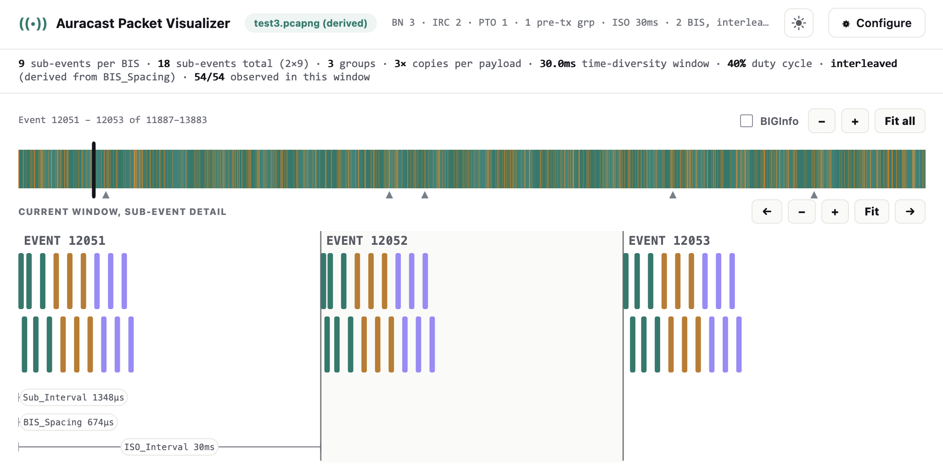Click the BN 3 parameter in header summary
This screenshot has height=474, width=943.
(x=403, y=23)
